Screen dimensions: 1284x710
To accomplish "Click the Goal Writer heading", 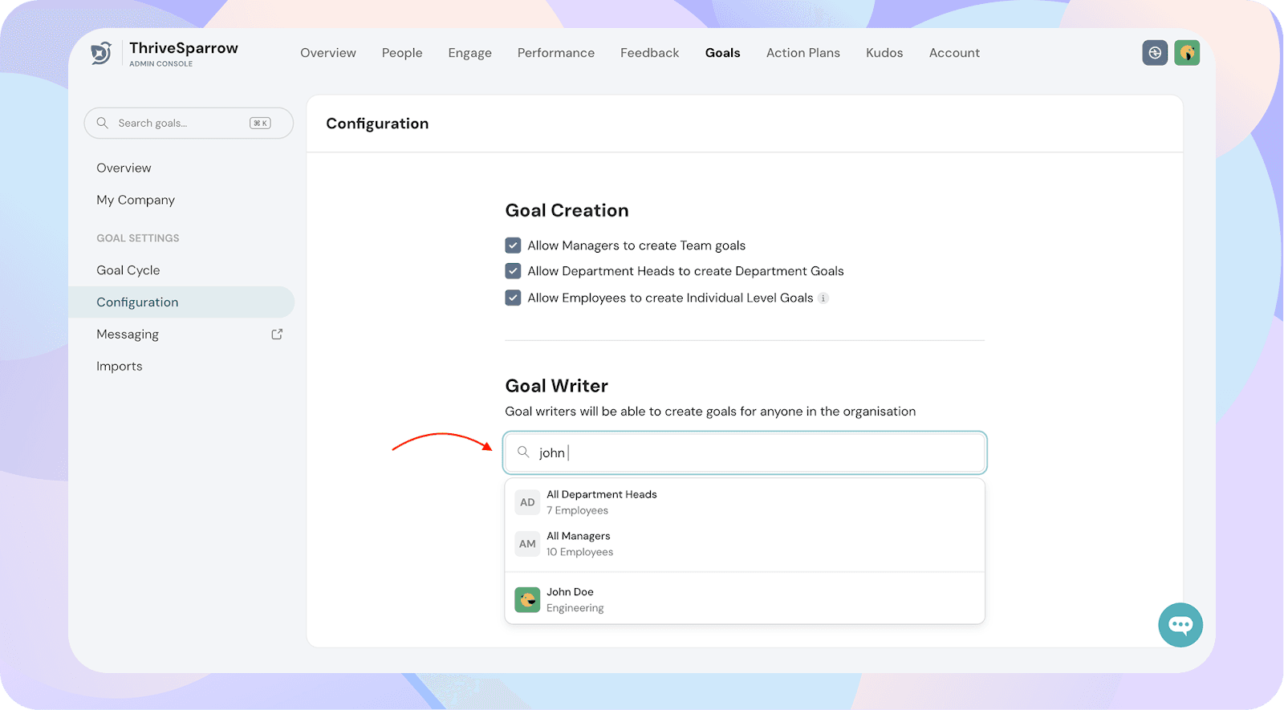I will [x=557, y=386].
